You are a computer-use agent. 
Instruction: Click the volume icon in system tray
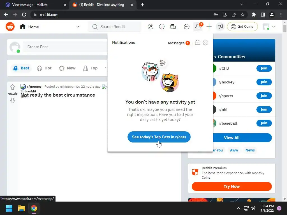253,208
